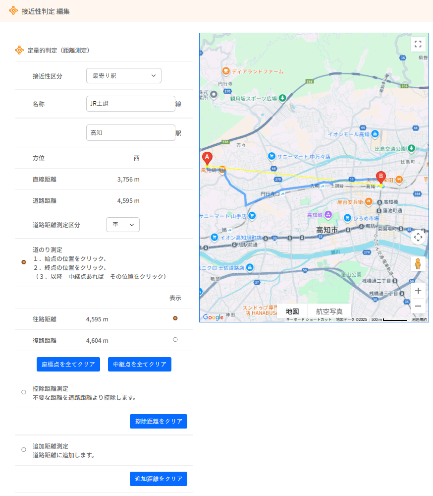Open キーボード ショートカット link on map
Viewport: 433px width, 496px height.
click(309, 319)
